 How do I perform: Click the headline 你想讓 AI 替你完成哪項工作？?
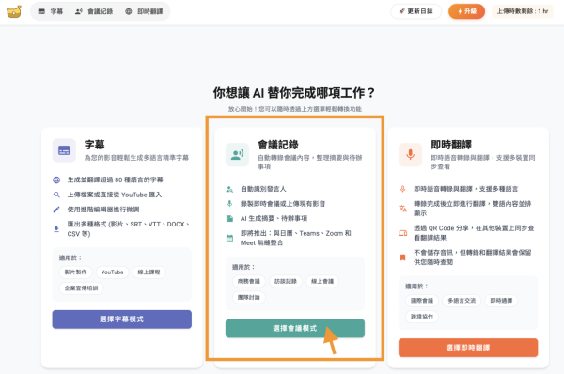click(294, 93)
